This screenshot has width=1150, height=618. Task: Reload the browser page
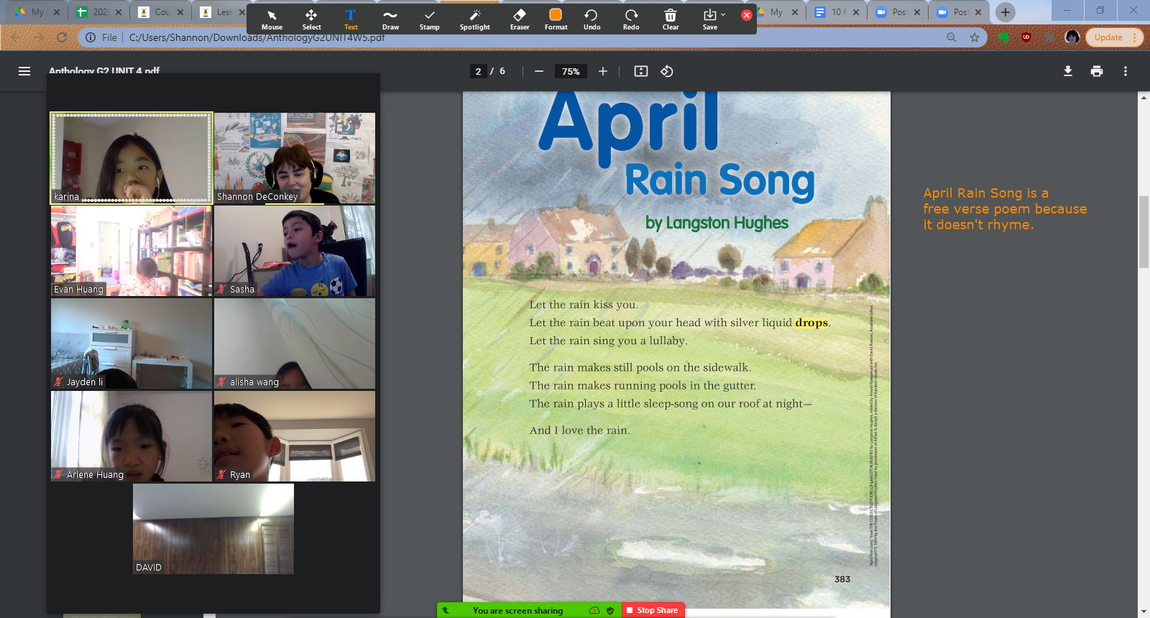(62, 37)
